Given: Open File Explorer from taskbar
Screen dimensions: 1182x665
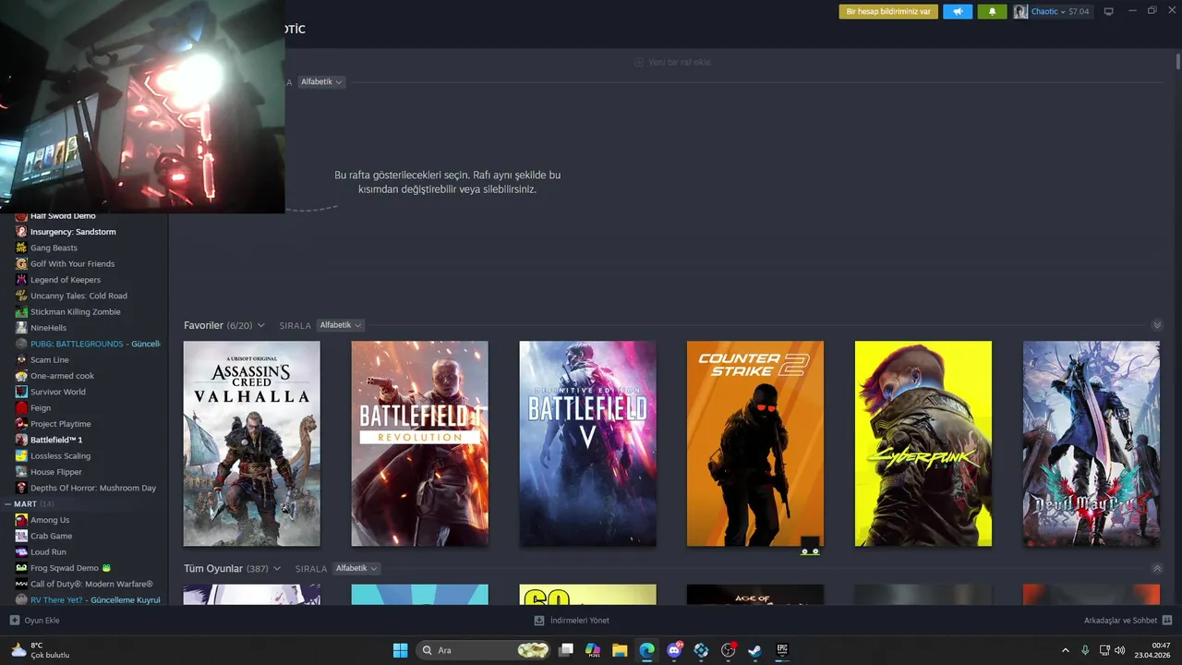Looking at the screenshot, I should (620, 650).
